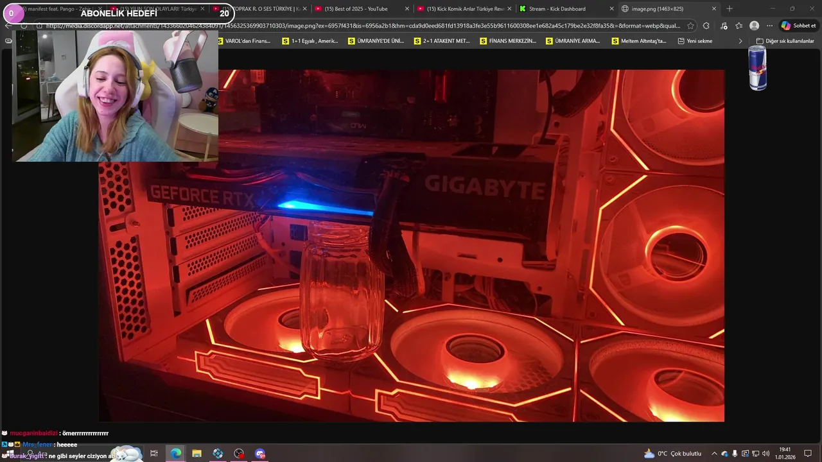822x462 pixels.
Task: Open the Meltem Altıntaş'ta... bookmark
Action: 640,41
